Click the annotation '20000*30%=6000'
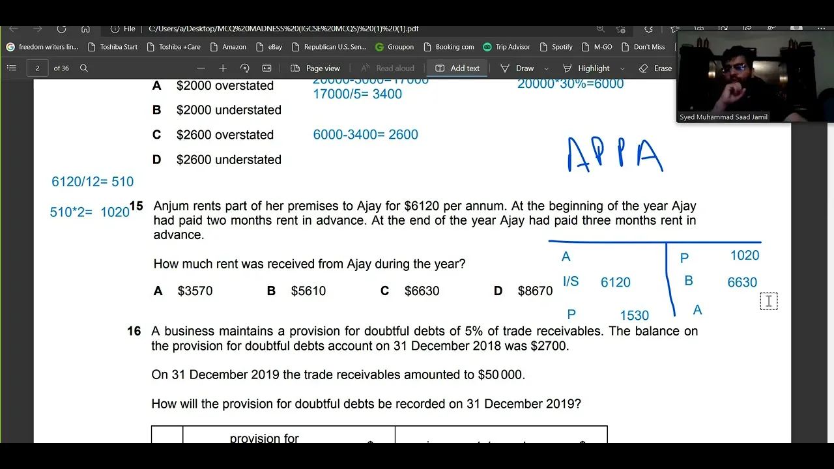 click(570, 83)
